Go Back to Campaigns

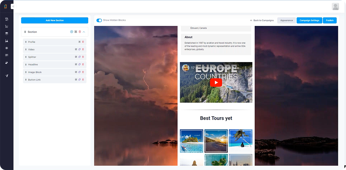click(x=262, y=20)
